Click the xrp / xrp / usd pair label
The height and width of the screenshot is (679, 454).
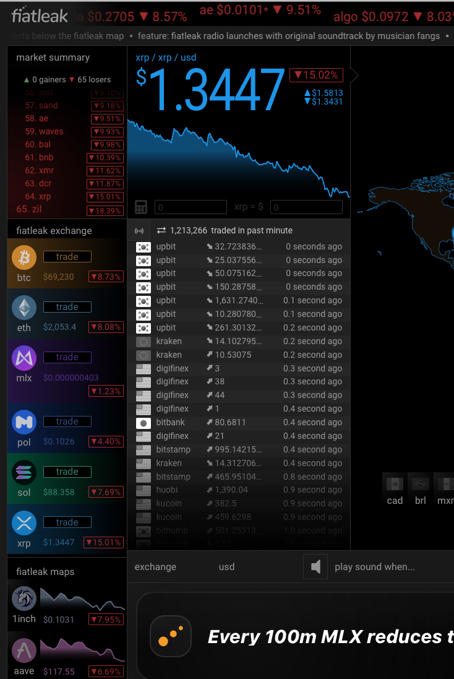tap(166, 58)
